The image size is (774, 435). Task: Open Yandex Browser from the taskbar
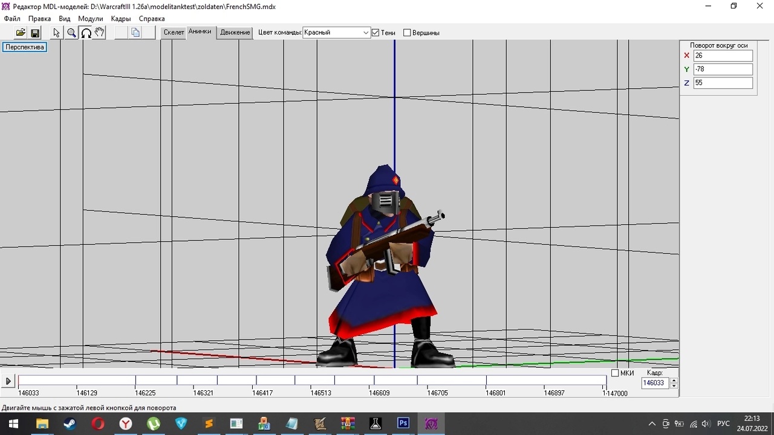[126, 424]
